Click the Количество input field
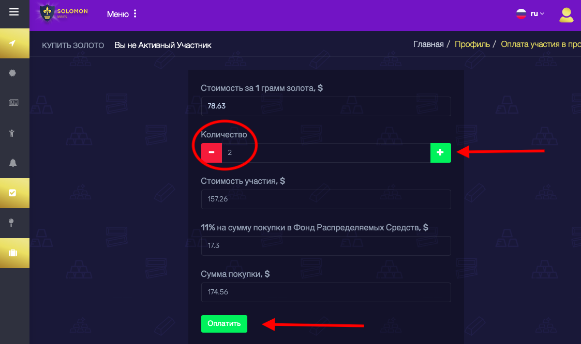Viewport: 581px width, 344px height. (x=326, y=153)
